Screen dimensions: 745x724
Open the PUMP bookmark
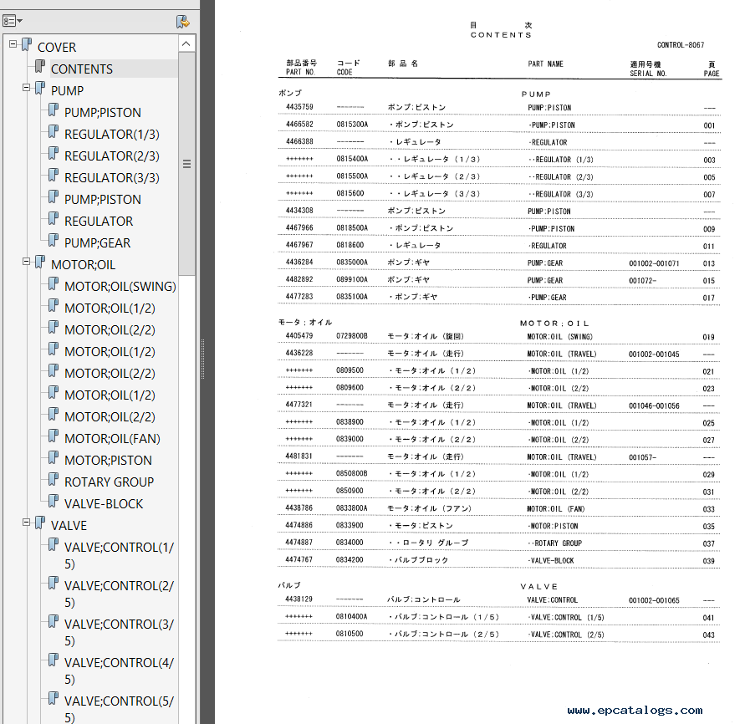[67, 91]
